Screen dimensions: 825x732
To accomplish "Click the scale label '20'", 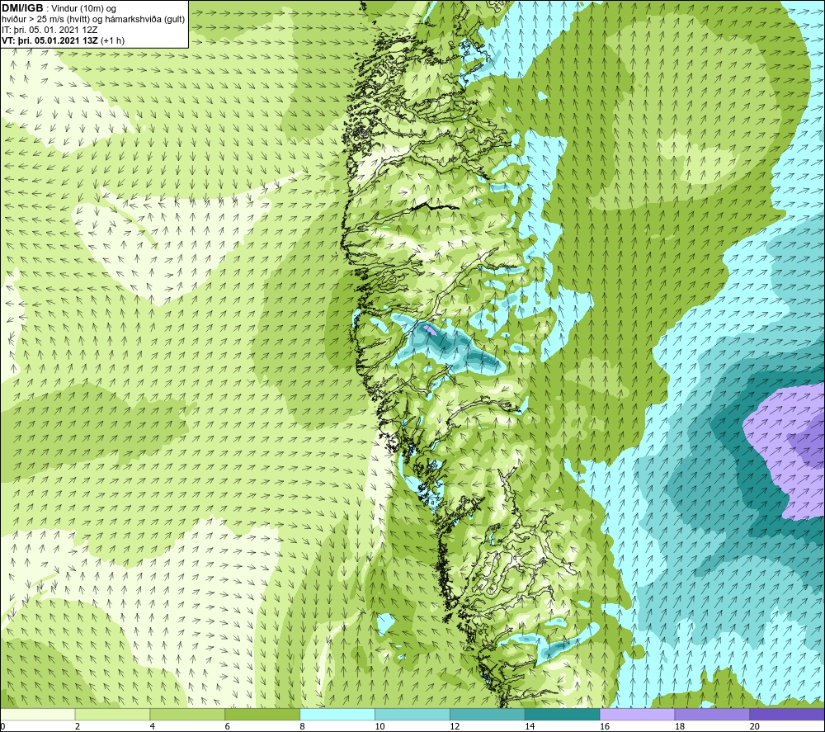I will click(x=755, y=727).
